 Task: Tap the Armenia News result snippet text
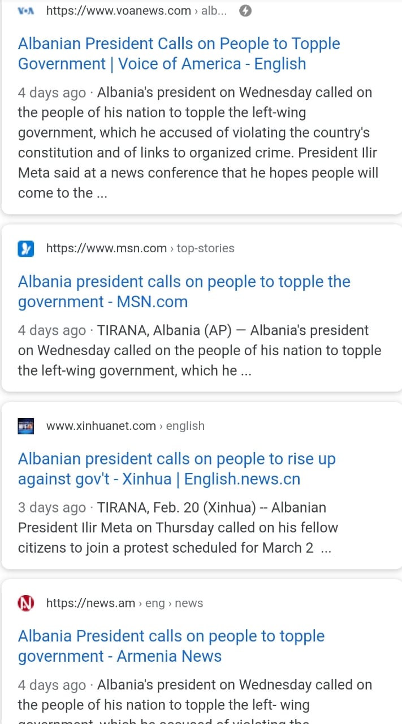pyautogui.click(x=195, y=695)
